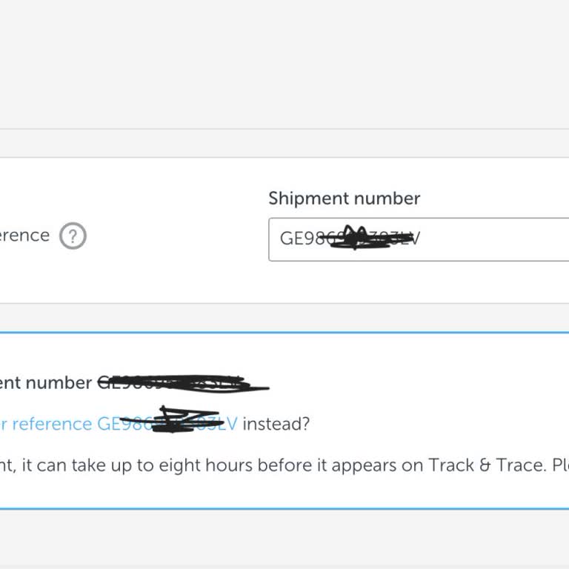Click the "LV" ending of the reference link
Screen dimensions: 569x569
tap(228, 424)
